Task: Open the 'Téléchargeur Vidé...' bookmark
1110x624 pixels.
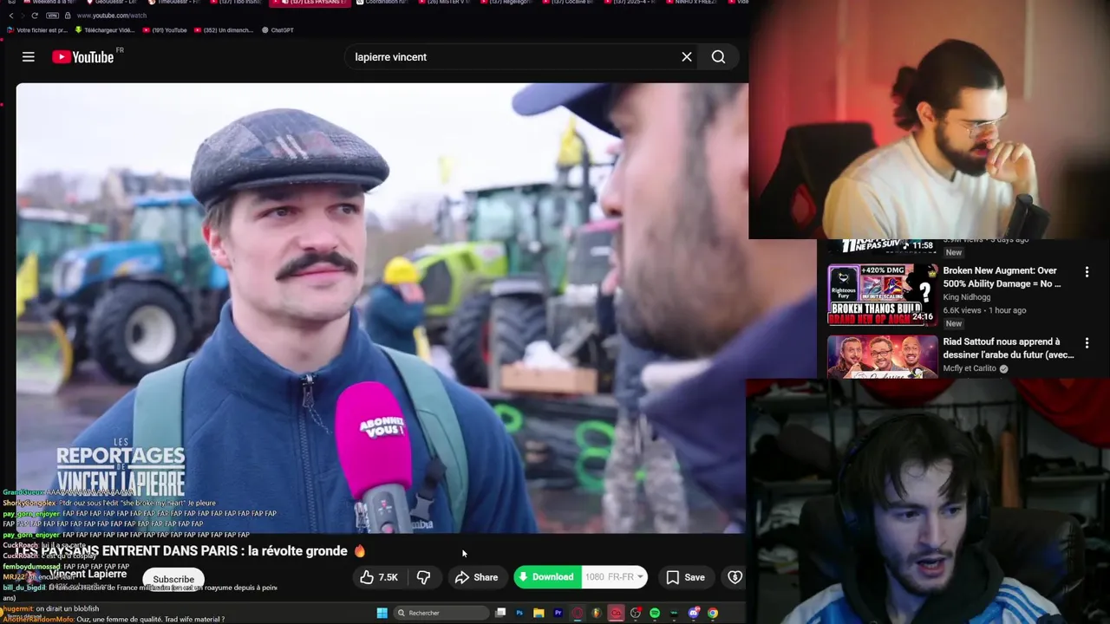Action: [103, 30]
